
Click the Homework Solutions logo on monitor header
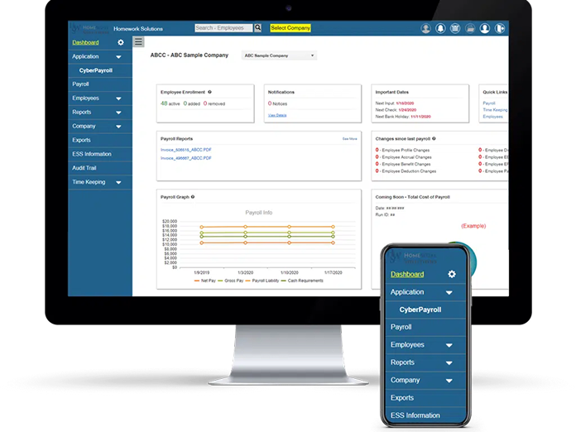click(x=90, y=28)
